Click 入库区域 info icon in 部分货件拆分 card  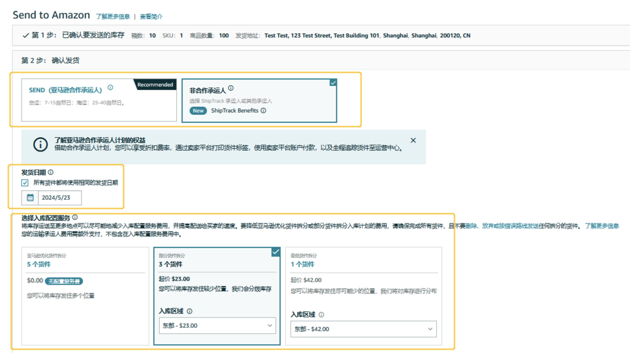coord(190,311)
